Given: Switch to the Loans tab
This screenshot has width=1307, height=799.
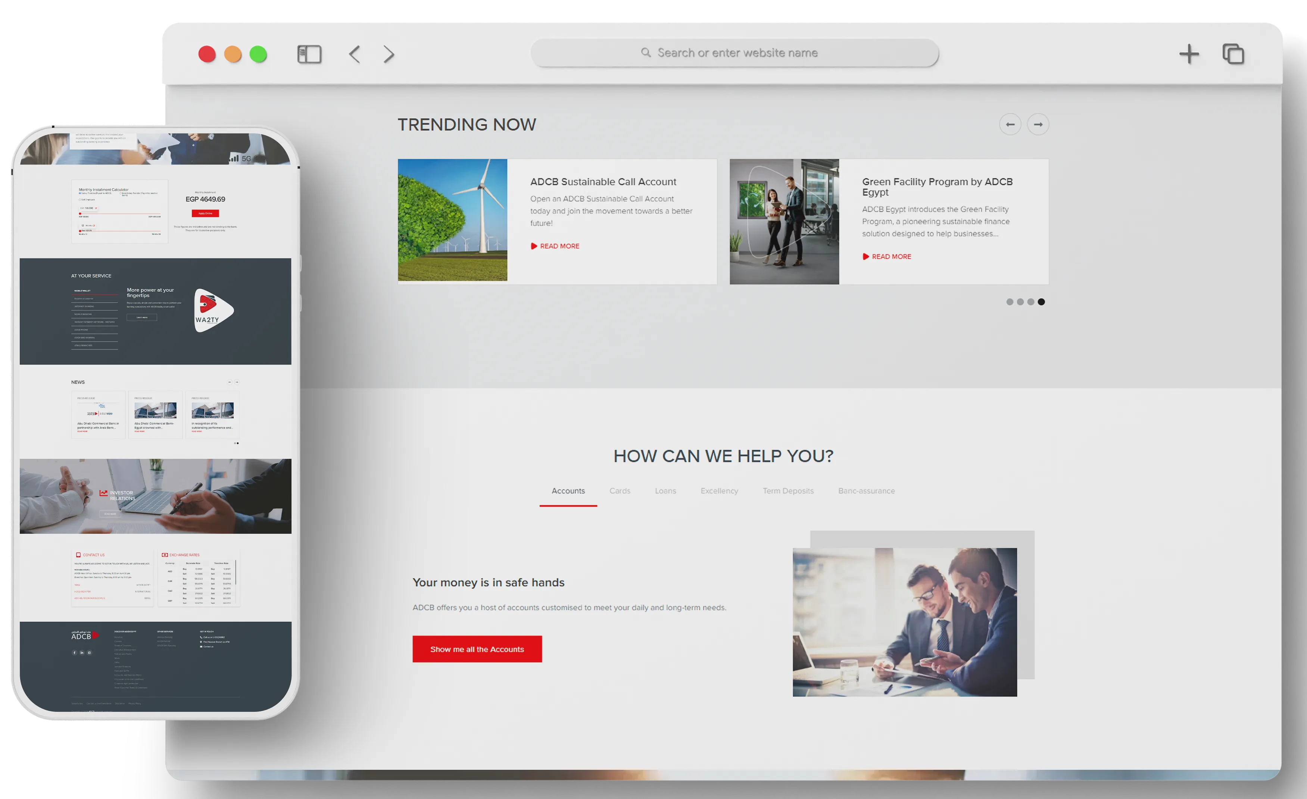Looking at the screenshot, I should coord(665,491).
